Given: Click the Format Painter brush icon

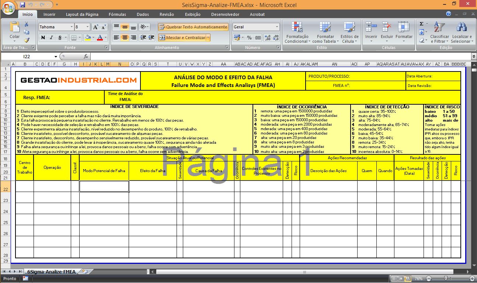Looking at the screenshot, I should (x=27, y=40).
